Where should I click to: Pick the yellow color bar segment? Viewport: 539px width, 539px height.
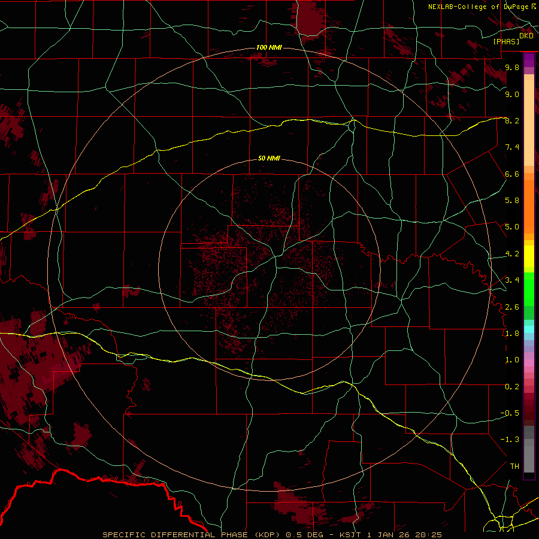[529, 256]
